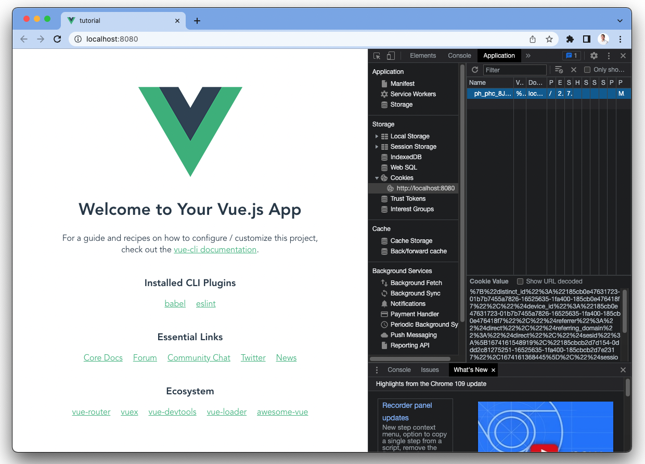Expand the Session Storage tree
Viewport: 645px width, 464px height.
[377, 147]
